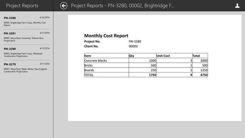The image size is (245, 138).
Task: Select the Concrete blocks table cell
Action: pos(106,61)
